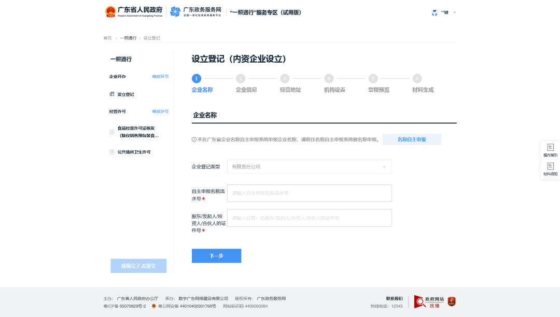Viewport: 560px width, 317px height.
Task: Click into the 自主申报名称流水号 input field
Action: [309, 193]
